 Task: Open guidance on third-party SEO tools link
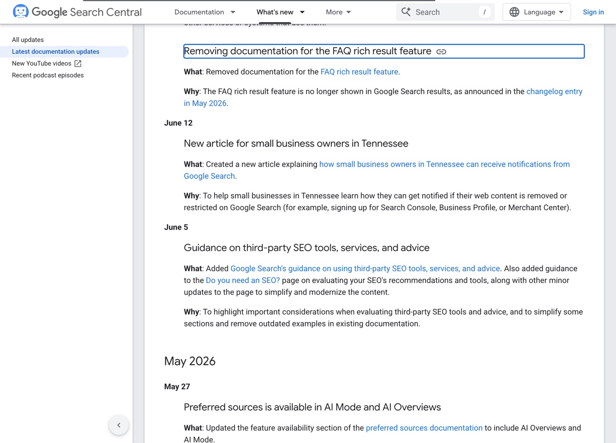[365, 268]
